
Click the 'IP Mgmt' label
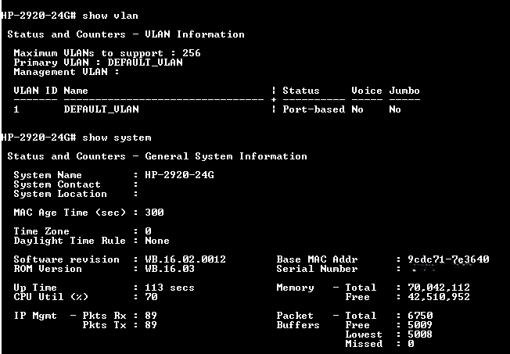35,316
